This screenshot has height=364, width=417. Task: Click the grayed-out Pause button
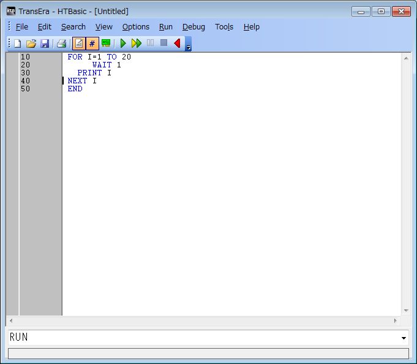coord(150,44)
